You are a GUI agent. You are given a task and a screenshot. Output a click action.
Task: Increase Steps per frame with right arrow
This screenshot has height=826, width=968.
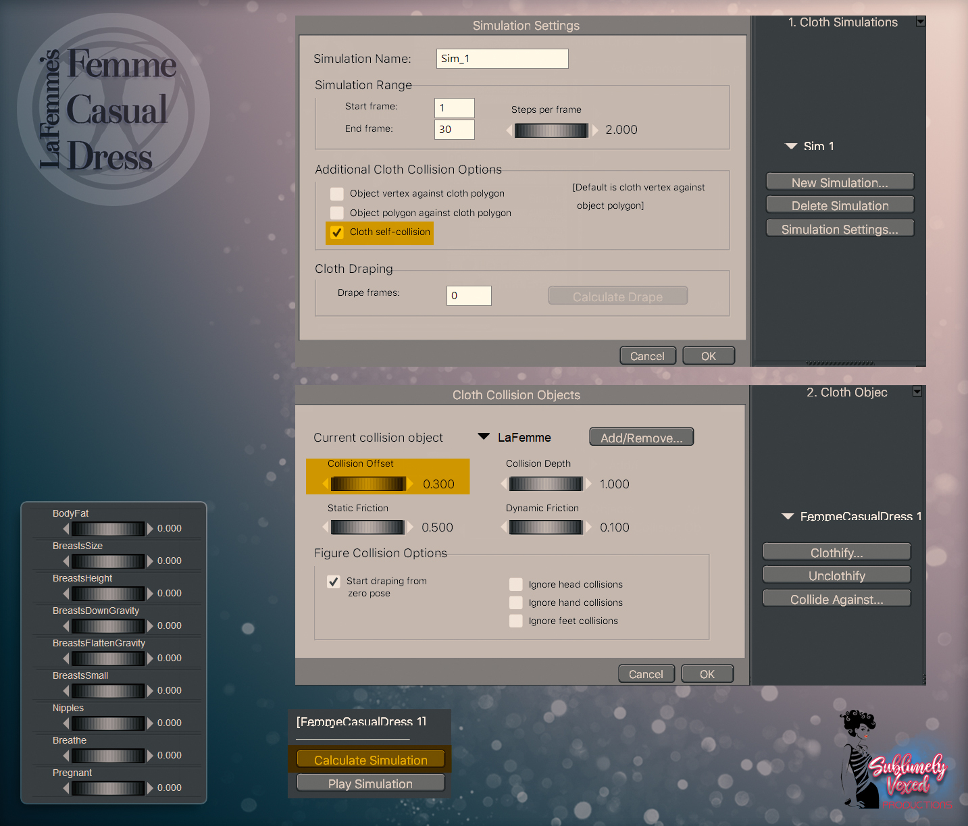click(595, 130)
